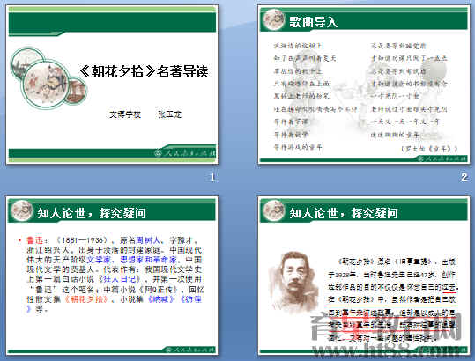The height and width of the screenshot is (361, 475).
Task: Click the text 文博学校 on slide 1
Action: click(x=125, y=114)
